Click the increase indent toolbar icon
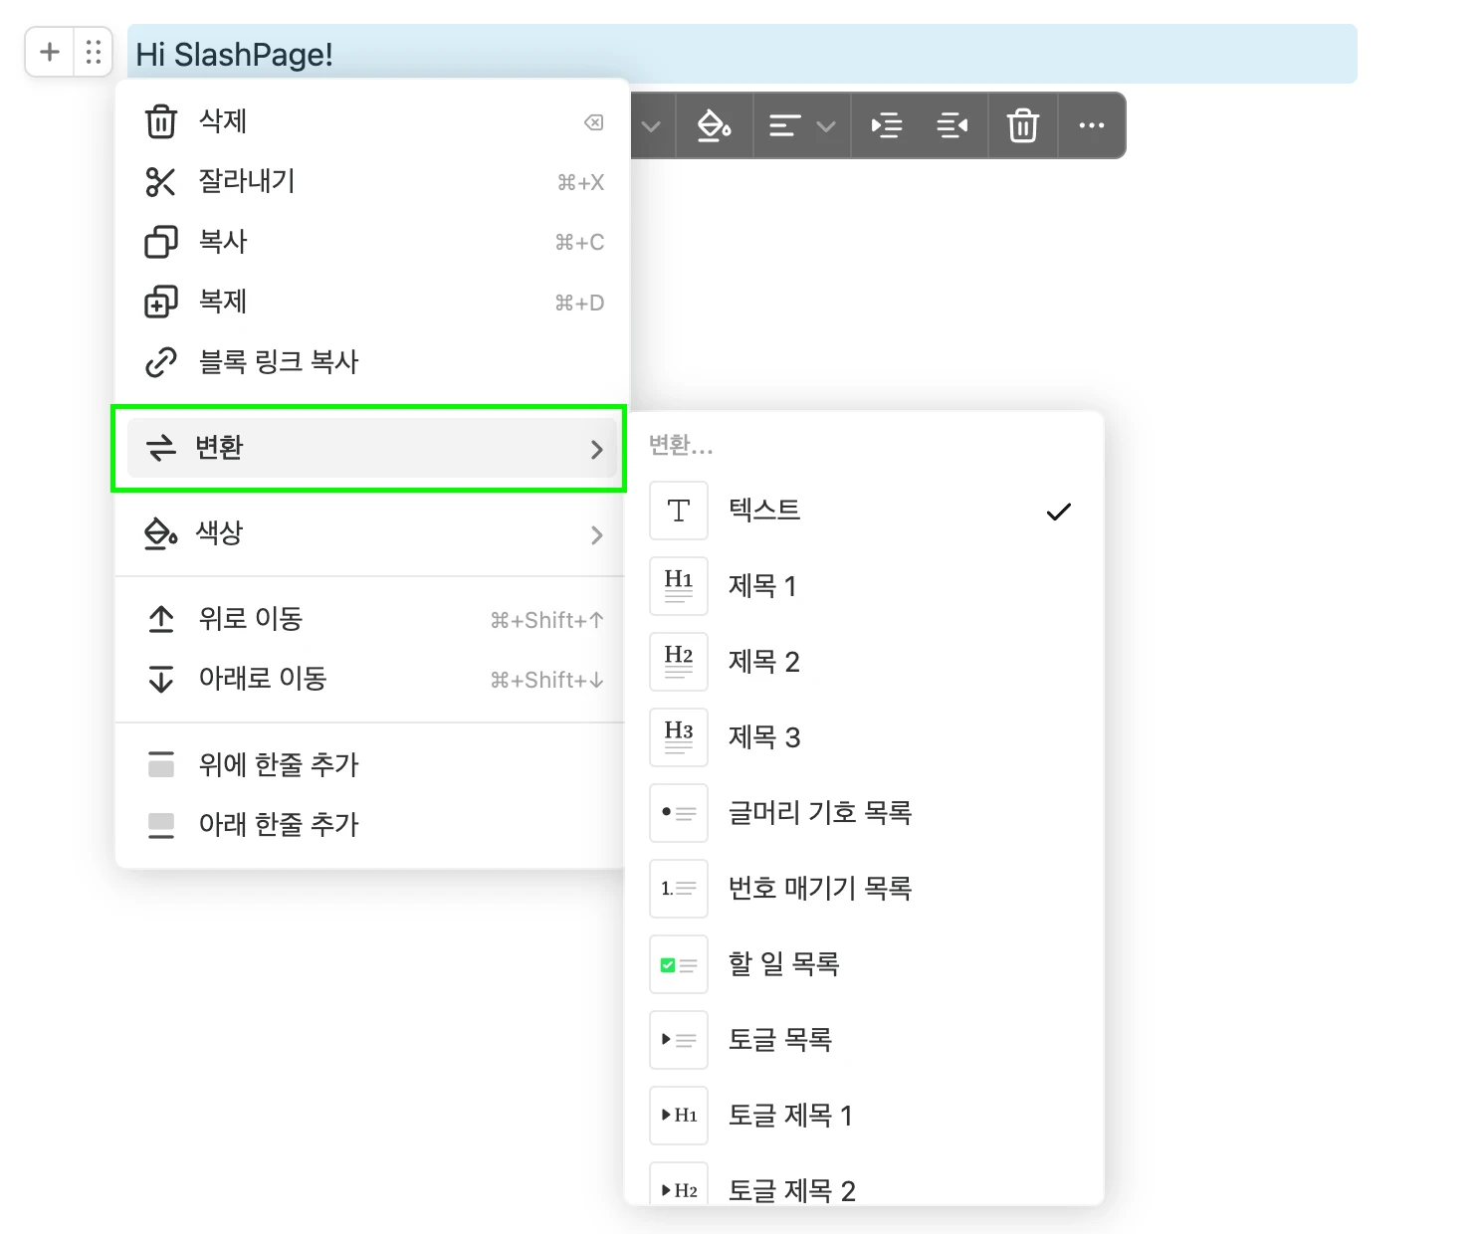The width and height of the screenshot is (1481, 1234). [x=886, y=126]
